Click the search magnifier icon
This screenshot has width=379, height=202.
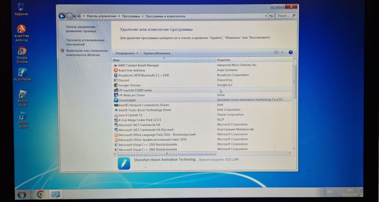tap(294, 16)
